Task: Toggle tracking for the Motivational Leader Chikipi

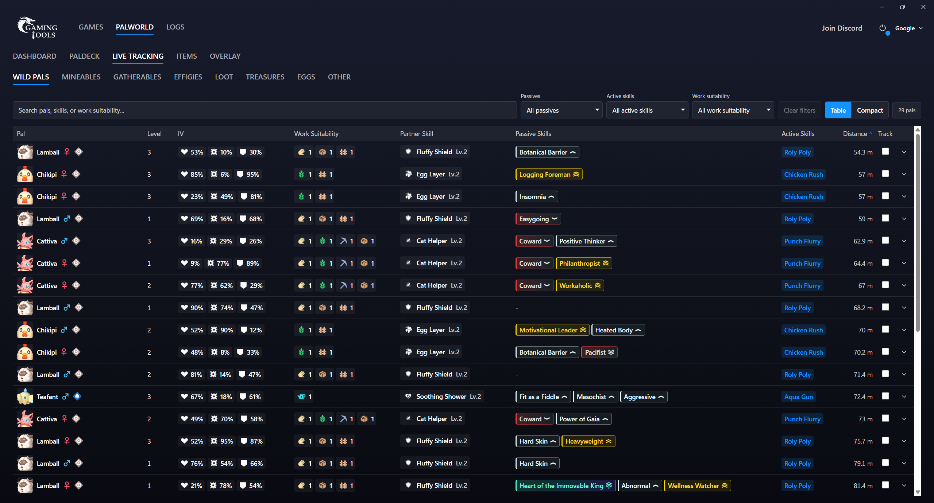Action: click(885, 329)
